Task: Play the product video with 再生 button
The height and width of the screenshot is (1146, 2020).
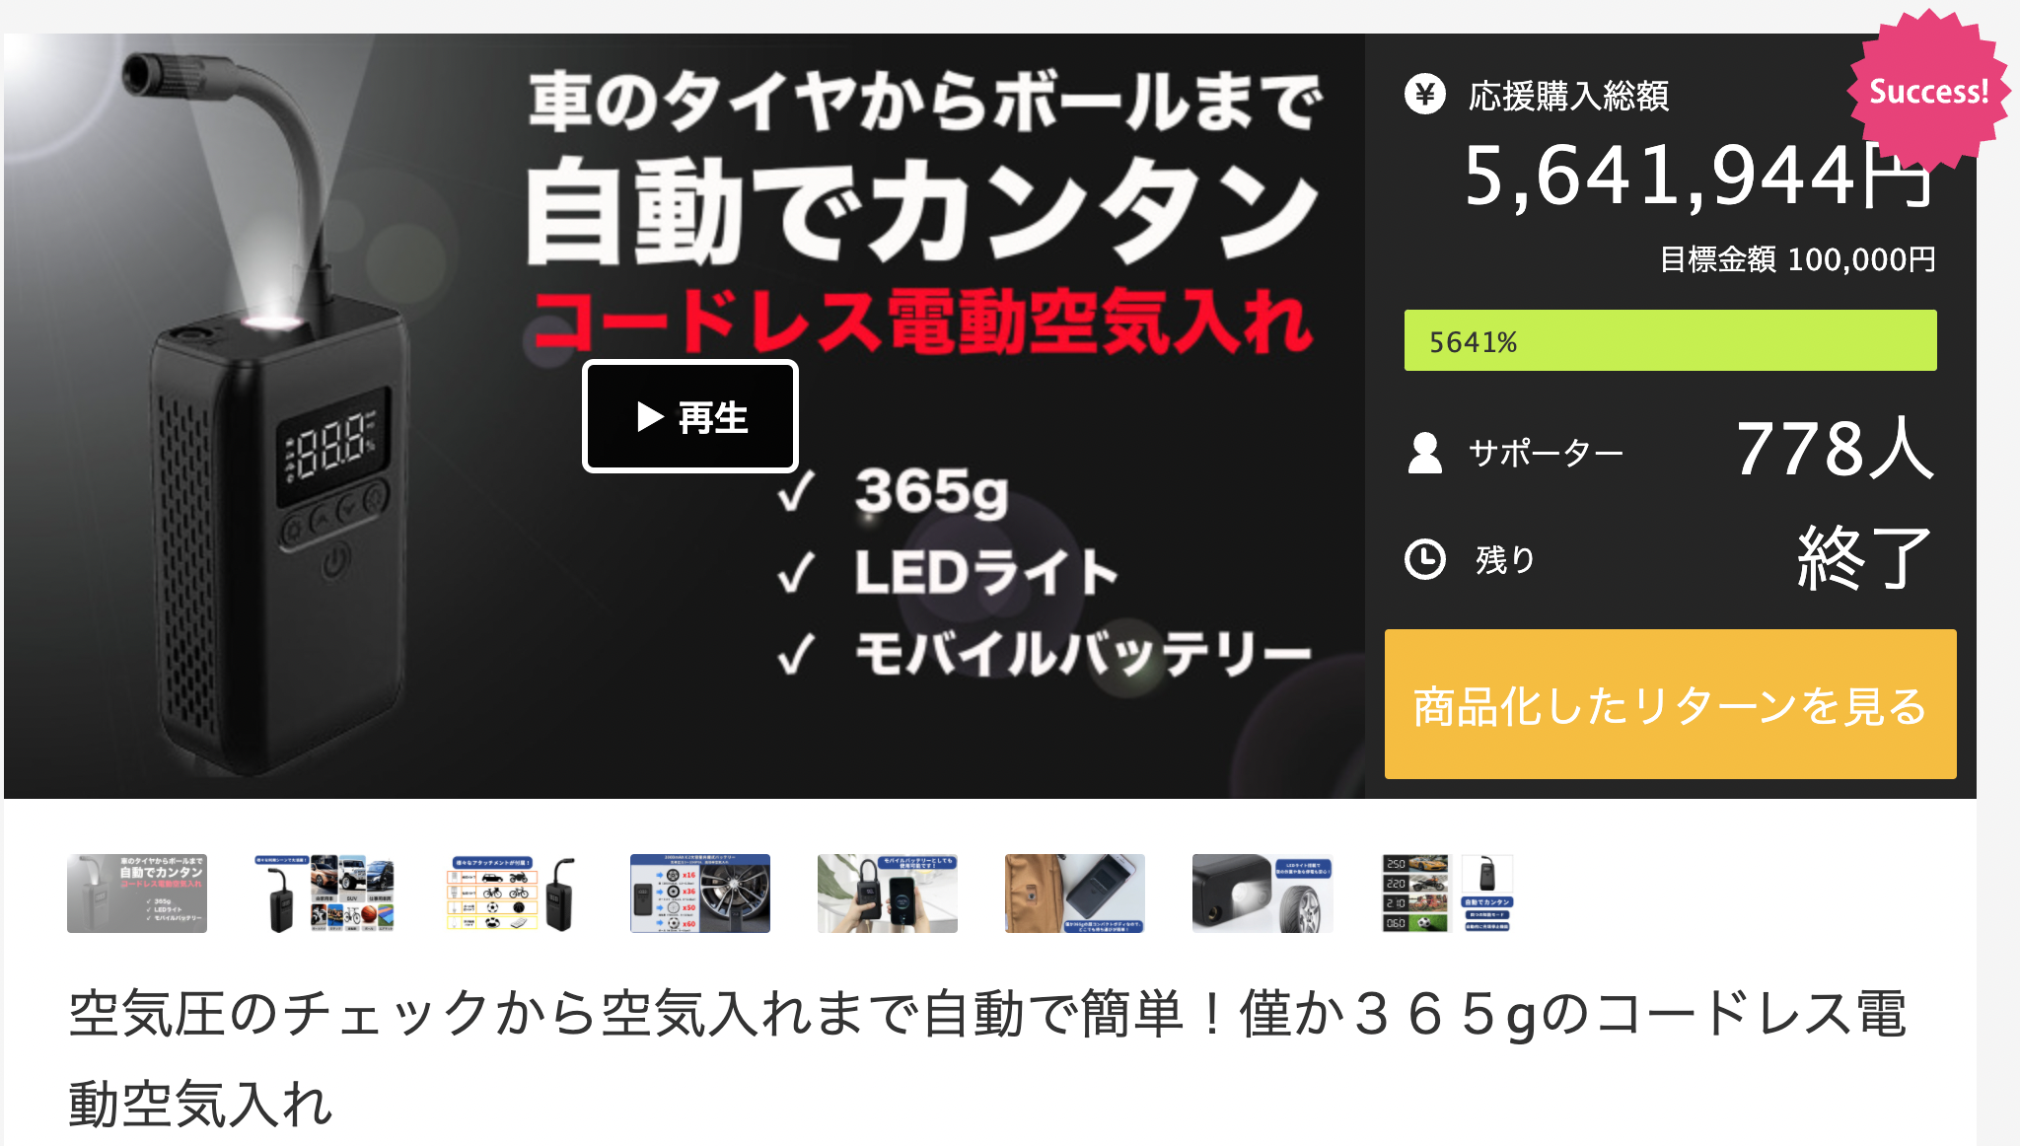Action: pyautogui.click(x=689, y=416)
